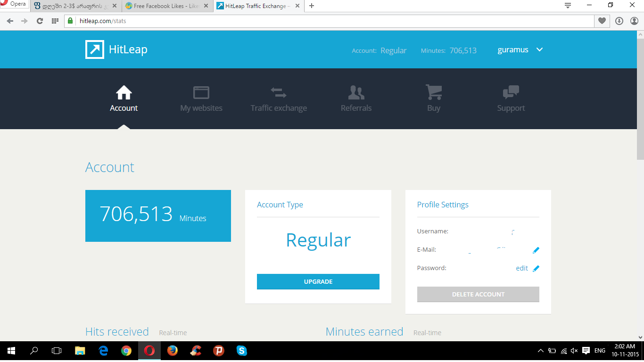Open the Action Center notifications
Viewport: 644px width, 362px height.
coord(586,351)
